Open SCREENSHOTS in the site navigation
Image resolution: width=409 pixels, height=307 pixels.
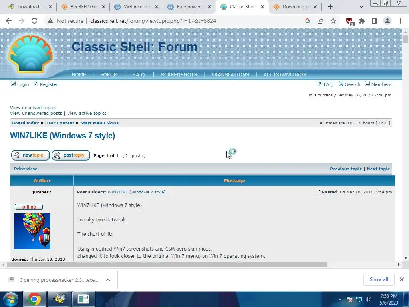click(179, 75)
